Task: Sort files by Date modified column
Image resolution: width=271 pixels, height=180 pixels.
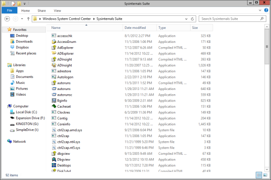Action: pyautogui.click(x=140, y=28)
